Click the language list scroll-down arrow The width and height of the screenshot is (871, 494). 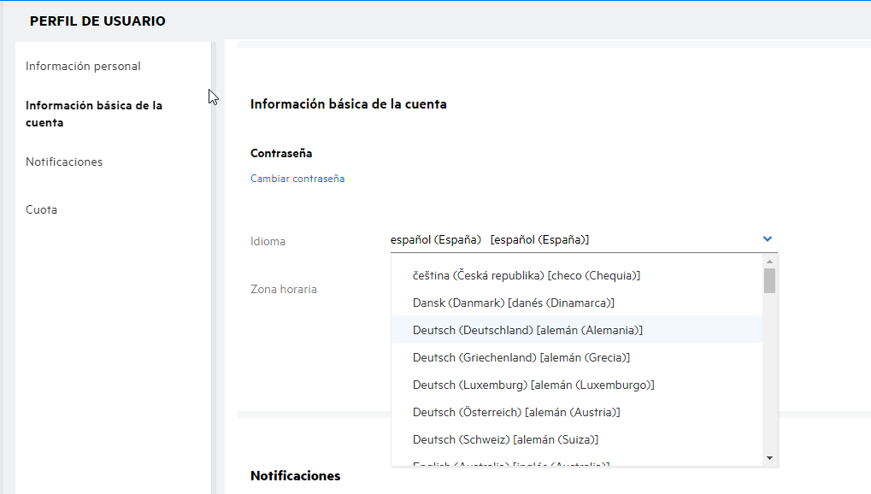pos(769,459)
